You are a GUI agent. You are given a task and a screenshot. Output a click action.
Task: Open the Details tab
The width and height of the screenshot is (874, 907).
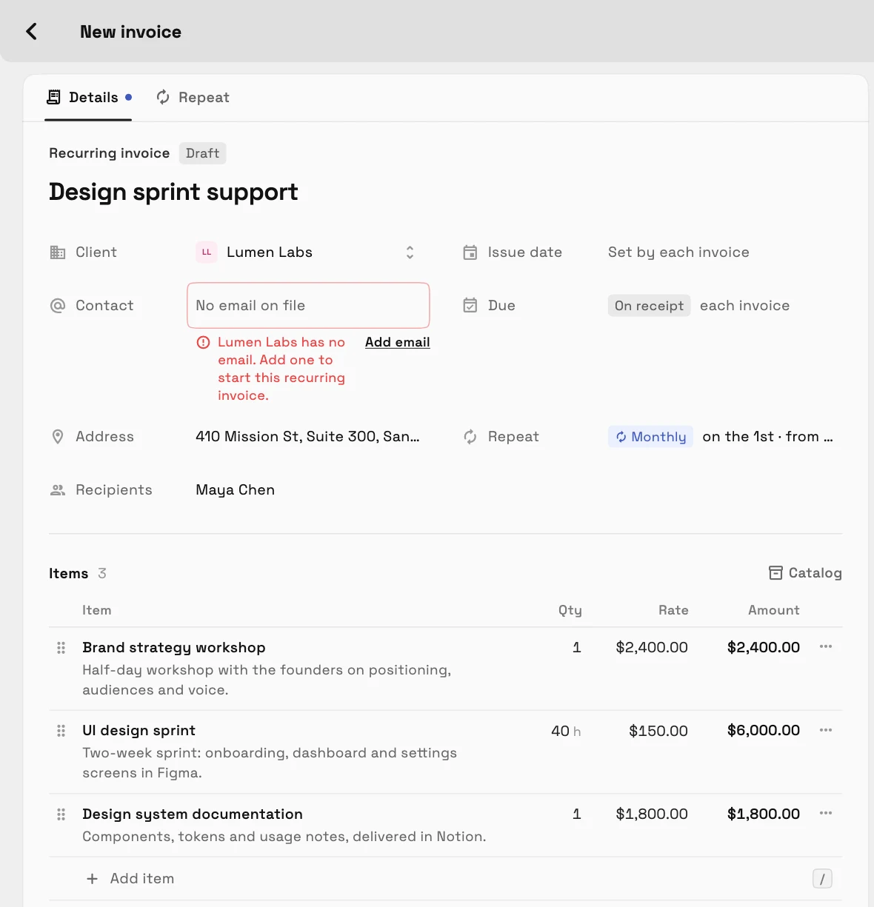pyautogui.click(x=88, y=98)
